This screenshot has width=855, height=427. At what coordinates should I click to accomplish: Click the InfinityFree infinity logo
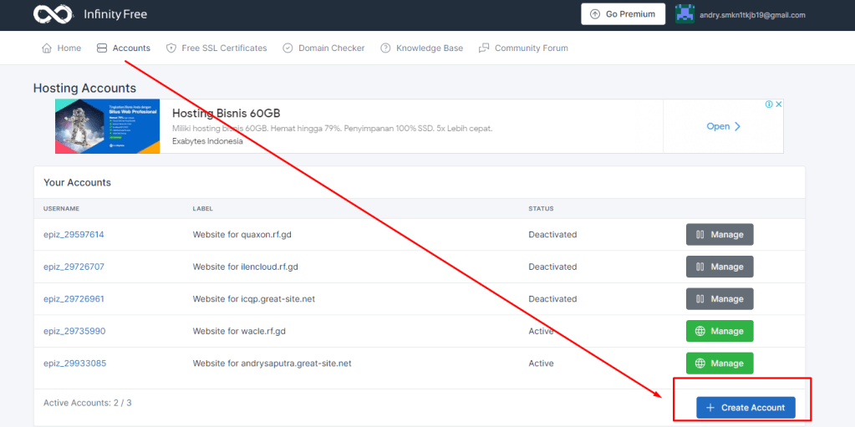(53, 14)
